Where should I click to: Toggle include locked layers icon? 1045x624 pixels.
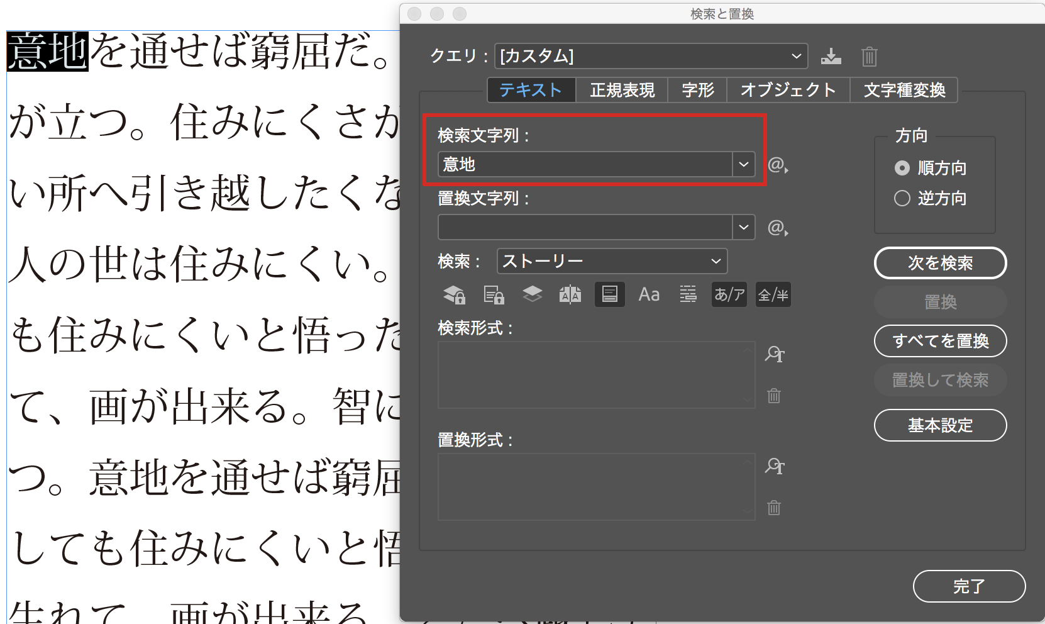[455, 294]
